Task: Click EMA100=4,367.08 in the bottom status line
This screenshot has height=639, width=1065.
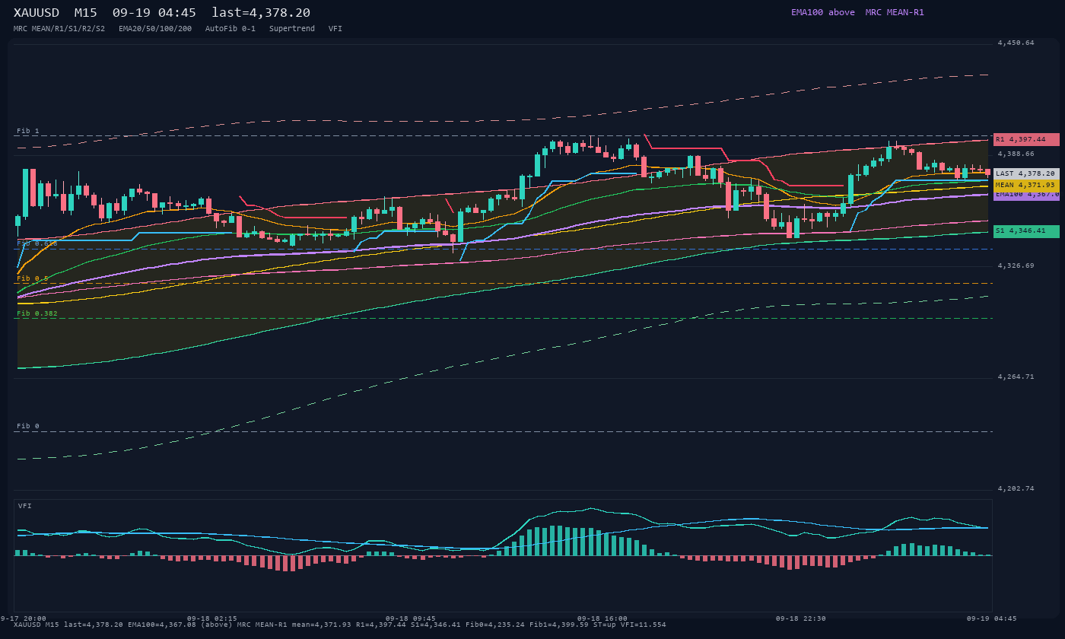Action: 161,625
